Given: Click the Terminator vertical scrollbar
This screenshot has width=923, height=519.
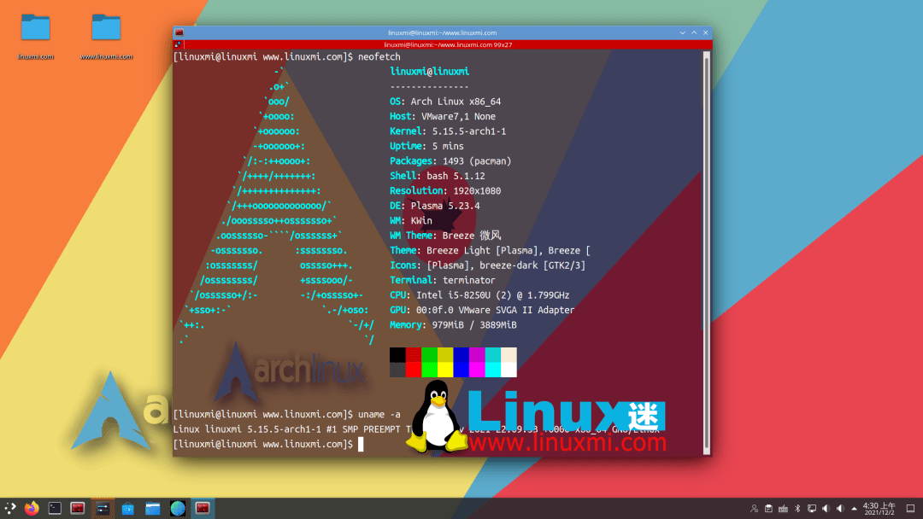Looking at the screenshot, I should coord(707,253).
